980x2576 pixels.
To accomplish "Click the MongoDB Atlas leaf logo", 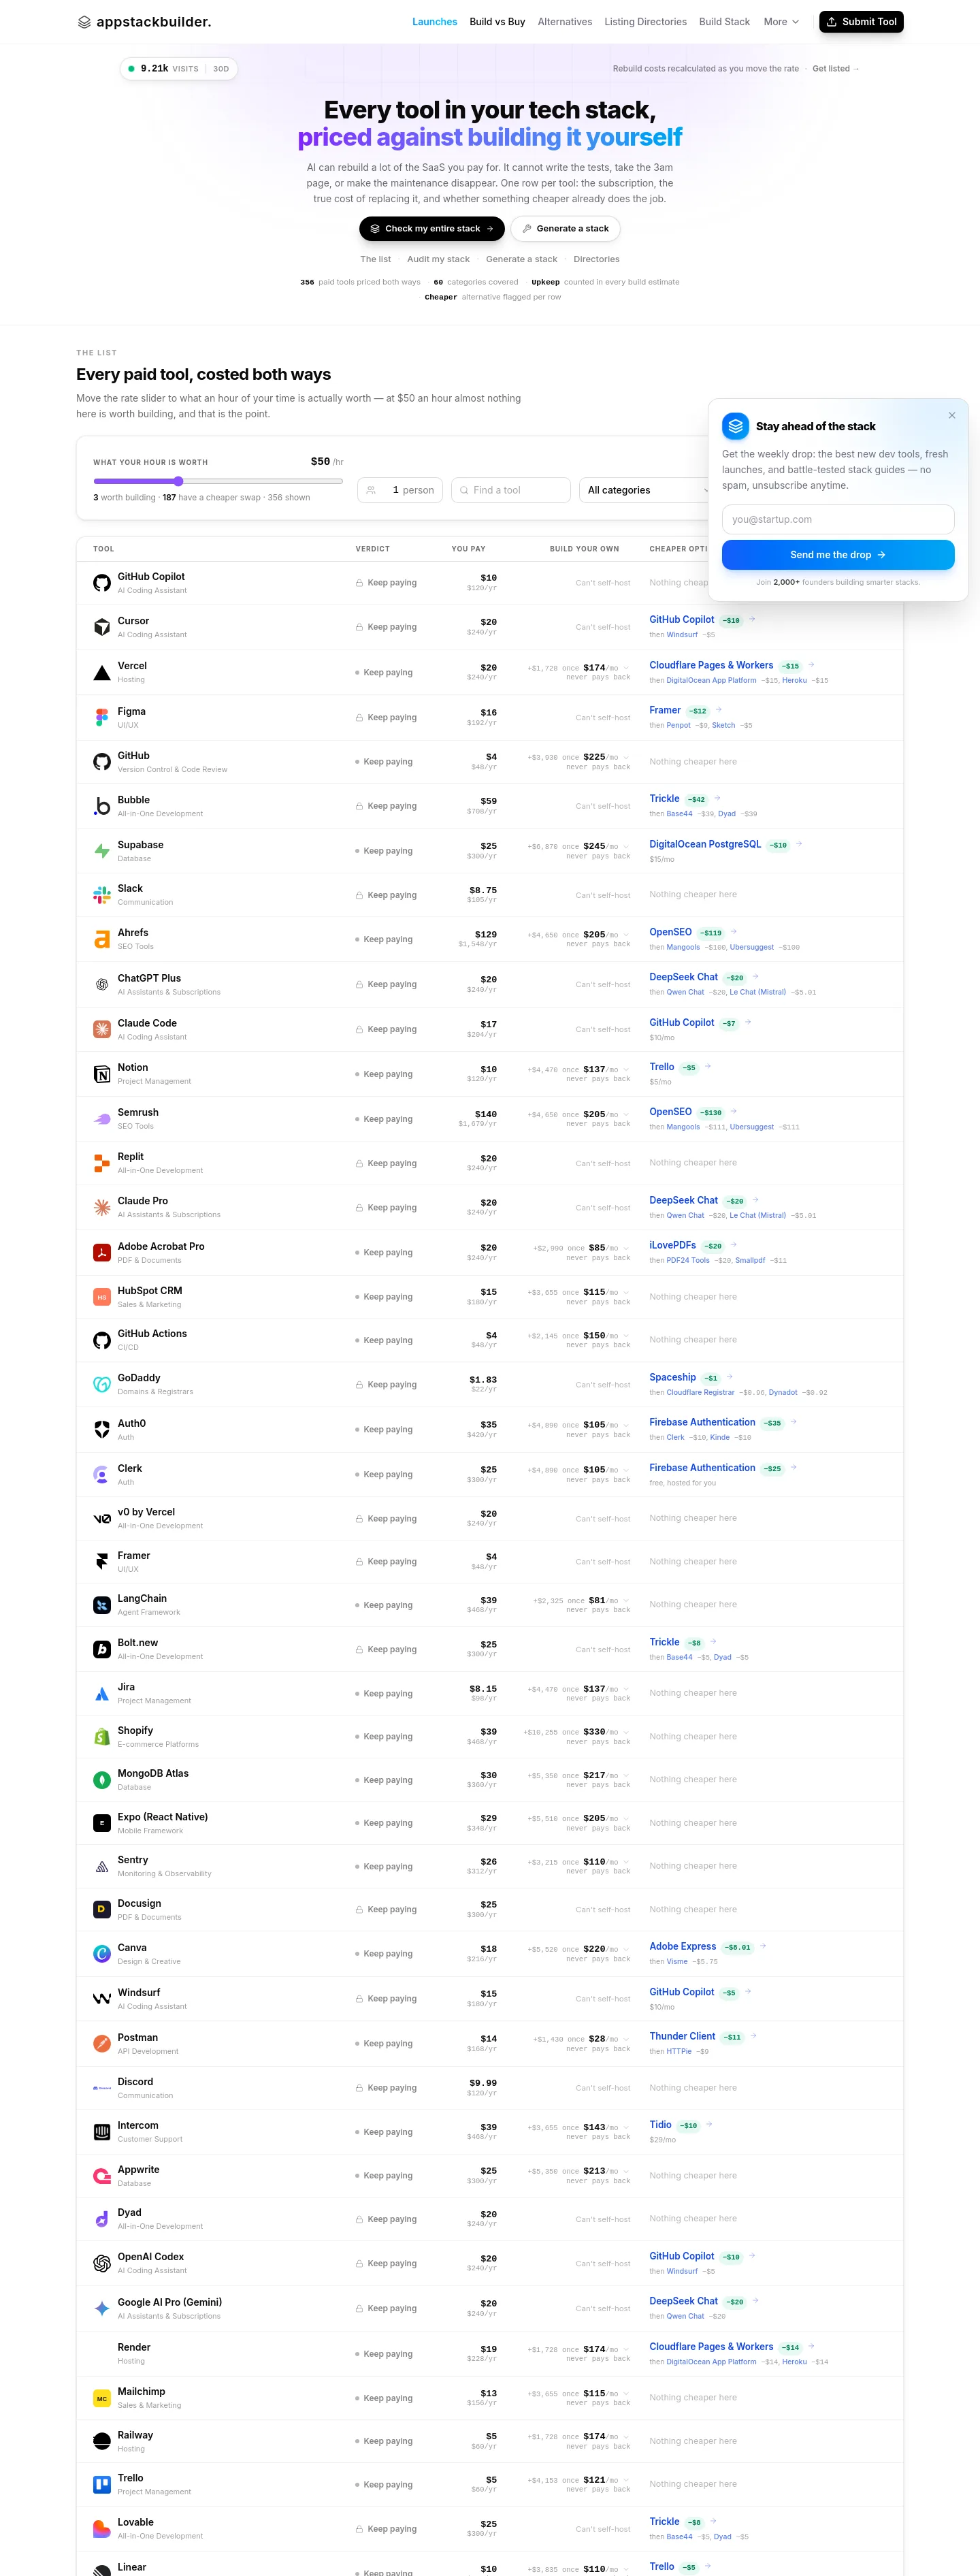I will click(102, 1780).
